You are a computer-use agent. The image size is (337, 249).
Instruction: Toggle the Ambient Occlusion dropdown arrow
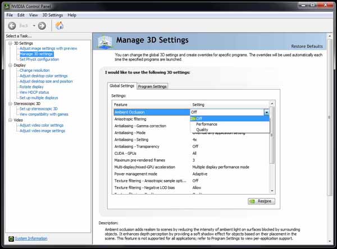pos(266,112)
